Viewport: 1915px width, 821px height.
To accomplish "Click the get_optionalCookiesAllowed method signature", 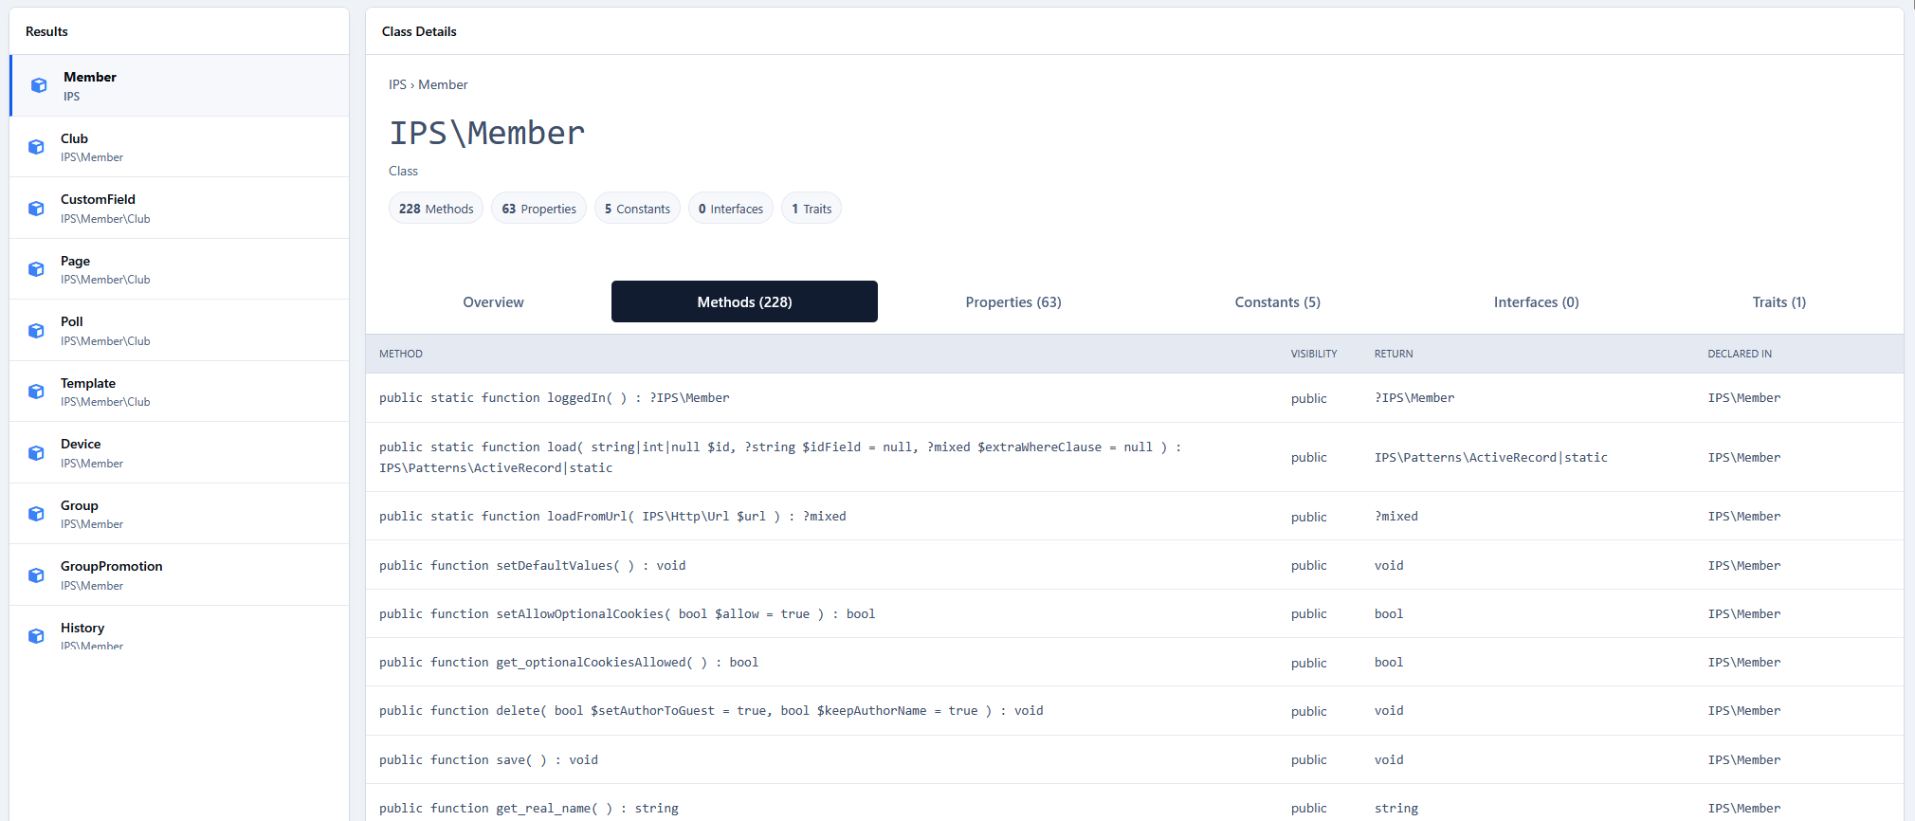I will [569, 663].
